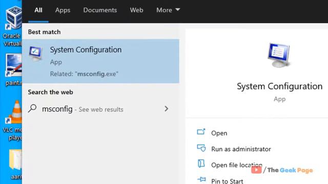Click the pin icon next to Pin to Start
The height and width of the screenshot is (184, 328).
[x=201, y=179]
